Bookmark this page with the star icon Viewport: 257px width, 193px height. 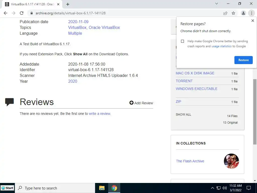(x=233, y=13)
